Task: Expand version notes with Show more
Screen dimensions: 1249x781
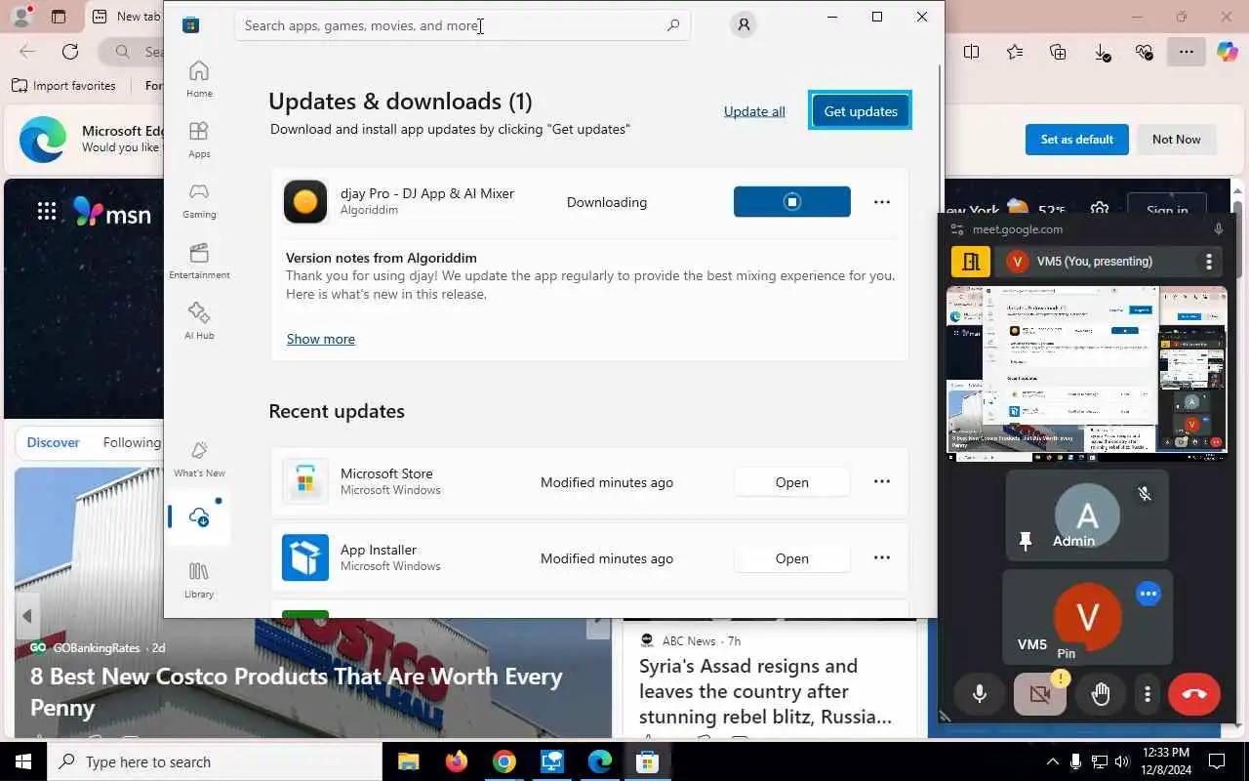Action: (x=321, y=339)
